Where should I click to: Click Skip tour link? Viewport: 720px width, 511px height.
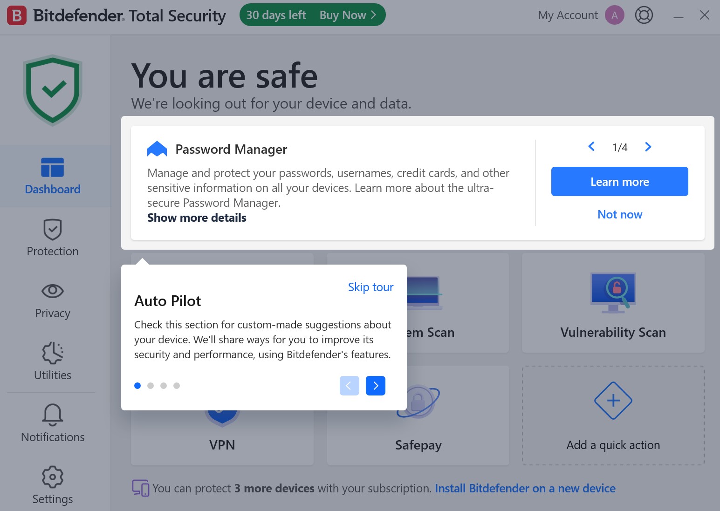370,287
